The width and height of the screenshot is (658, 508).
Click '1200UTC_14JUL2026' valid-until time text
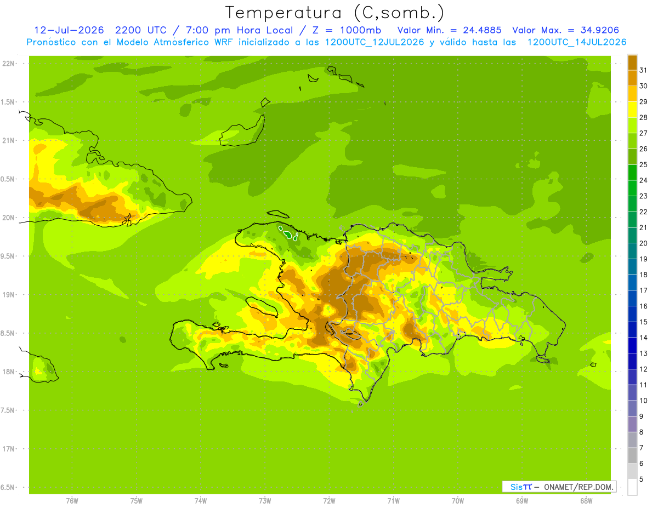(x=577, y=42)
